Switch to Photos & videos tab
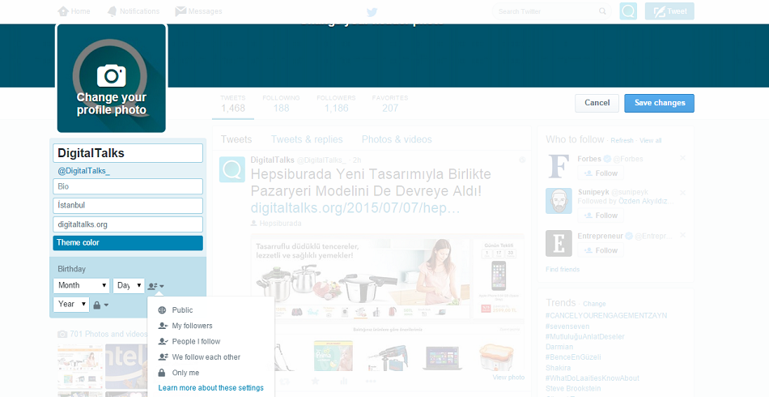The image size is (769, 397). pyautogui.click(x=397, y=139)
